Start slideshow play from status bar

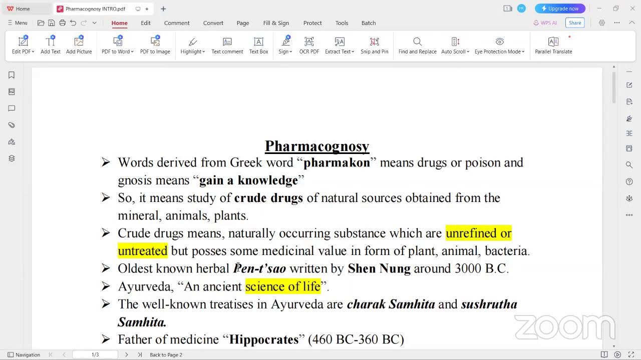(617, 354)
